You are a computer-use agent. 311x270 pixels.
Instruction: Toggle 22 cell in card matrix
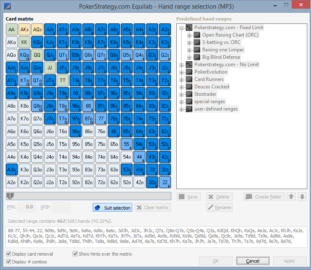pyautogui.click(x=165, y=182)
